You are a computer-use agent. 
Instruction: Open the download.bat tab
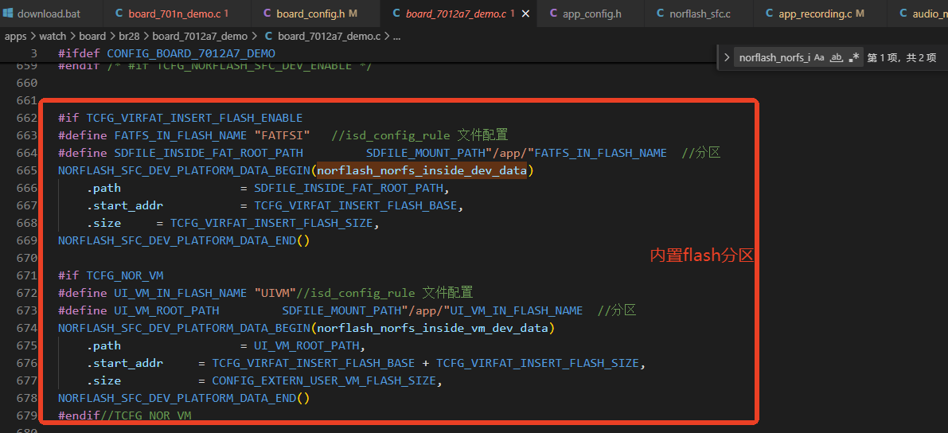pos(49,14)
